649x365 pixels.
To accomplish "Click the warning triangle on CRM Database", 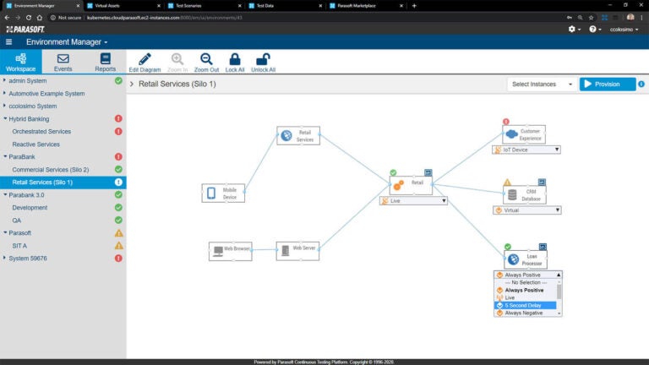I will point(507,182).
